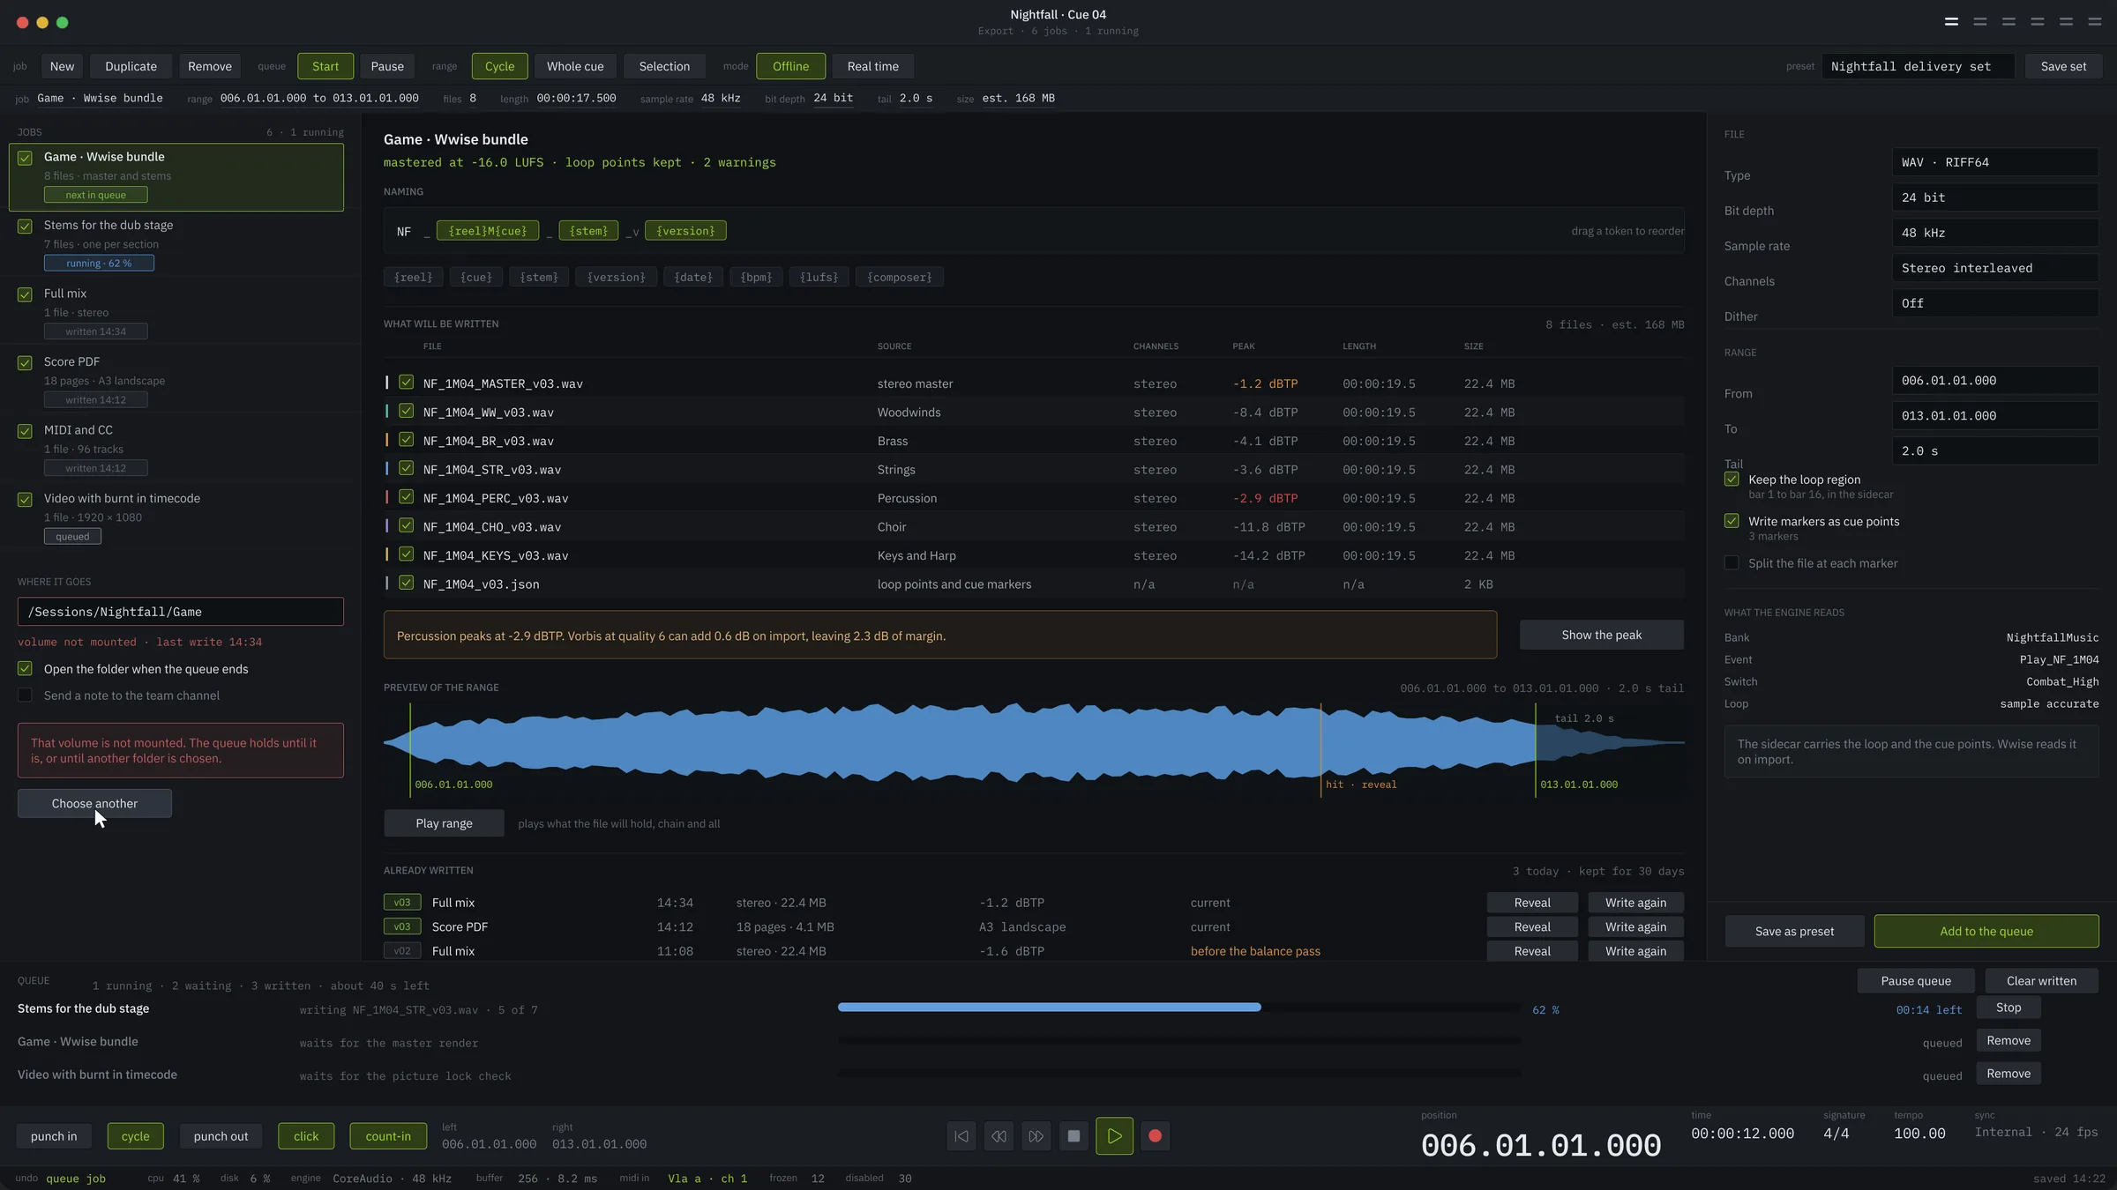This screenshot has width=2117, height=1190.
Task: Click the New job button
Action: [x=62, y=66]
